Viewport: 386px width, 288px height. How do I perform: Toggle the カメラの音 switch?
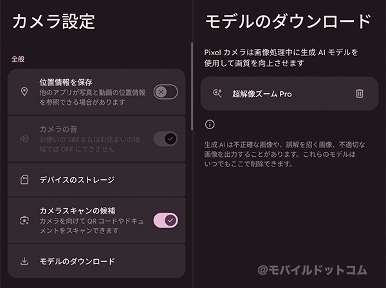[x=166, y=139]
